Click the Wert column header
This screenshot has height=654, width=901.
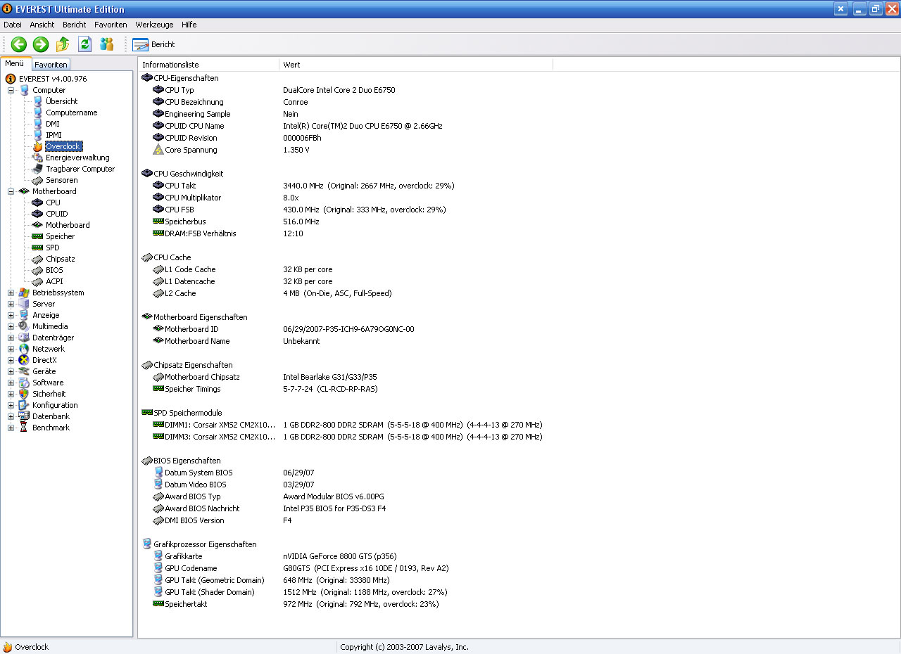tap(416, 65)
